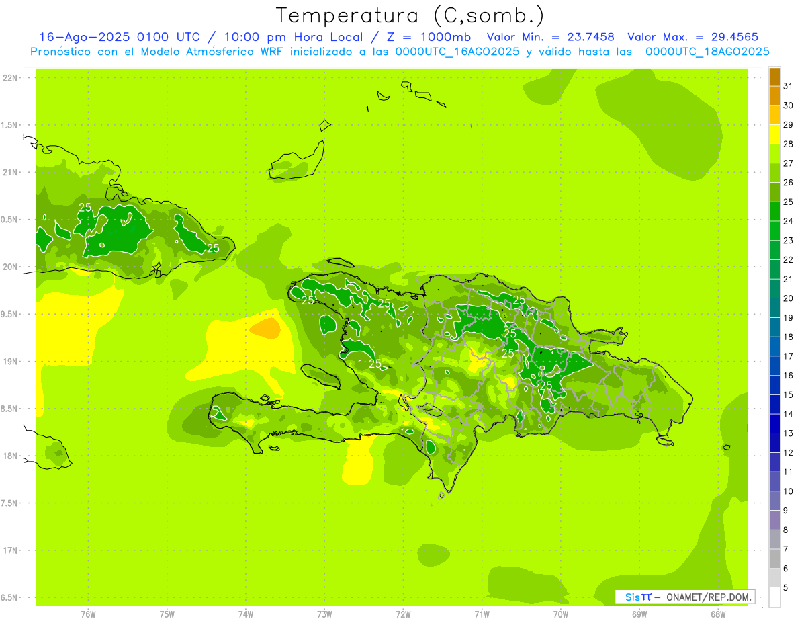Pick the legend color between 23 and 24
This screenshot has height=623, width=806.
774,231
